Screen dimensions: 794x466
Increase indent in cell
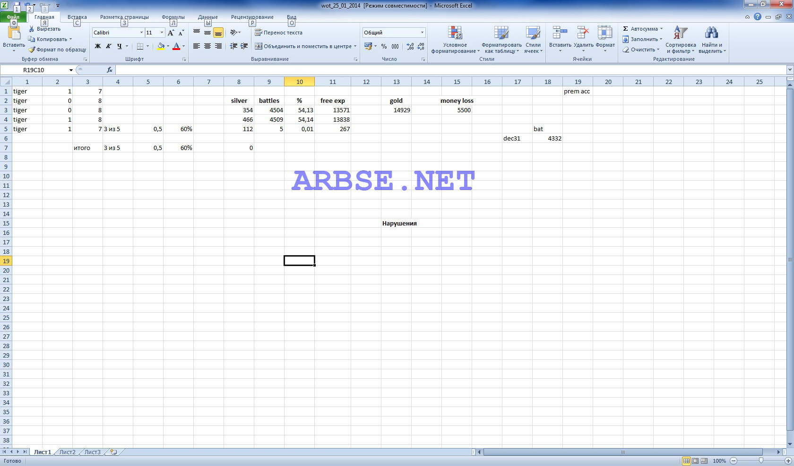[244, 46]
